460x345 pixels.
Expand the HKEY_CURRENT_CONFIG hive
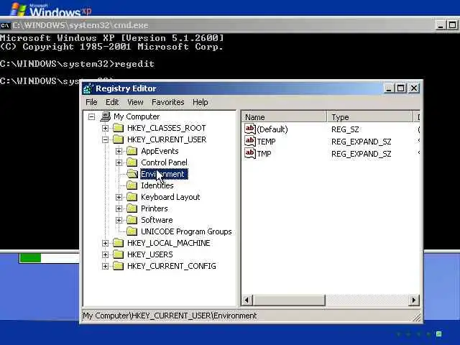pyautogui.click(x=105, y=266)
